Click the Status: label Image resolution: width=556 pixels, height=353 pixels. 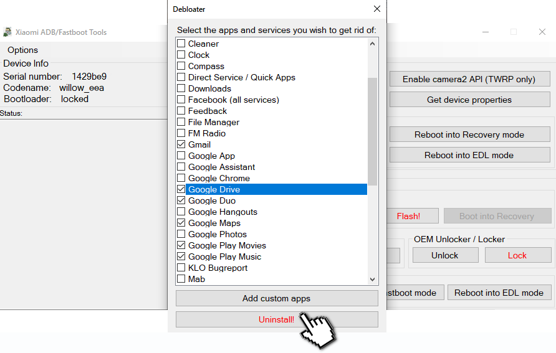pos(11,113)
